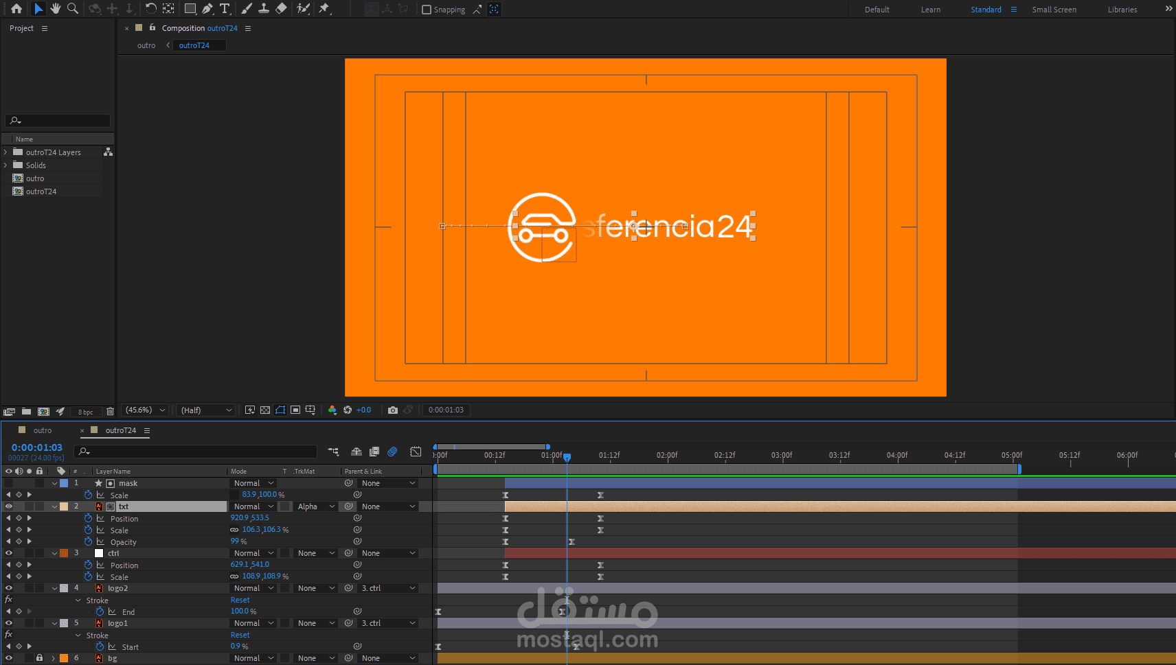Viewport: 1176px width, 665px height.
Task: Select the Hand tool
Action: coord(56,9)
